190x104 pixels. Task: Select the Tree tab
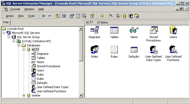[x=6, y=22]
